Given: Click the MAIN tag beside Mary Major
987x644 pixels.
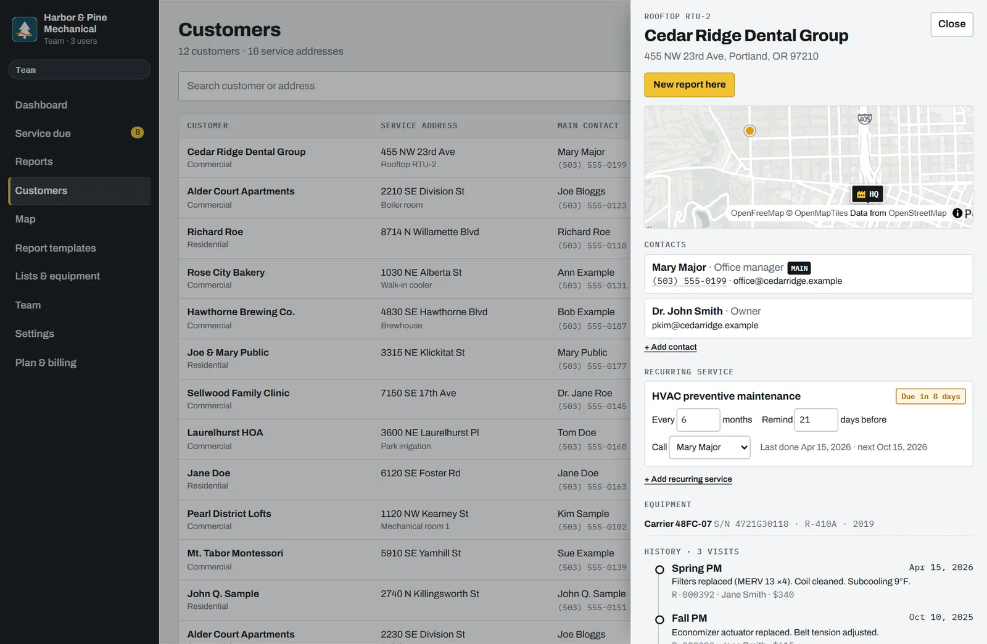Looking at the screenshot, I should tap(799, 268).
